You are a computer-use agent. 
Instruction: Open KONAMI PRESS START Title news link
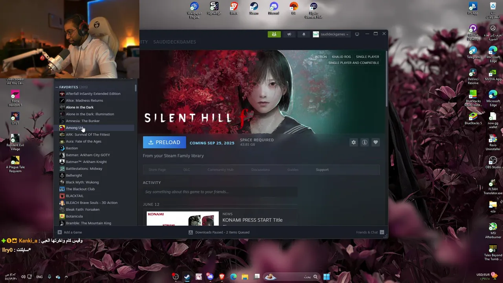coord(252,220)
